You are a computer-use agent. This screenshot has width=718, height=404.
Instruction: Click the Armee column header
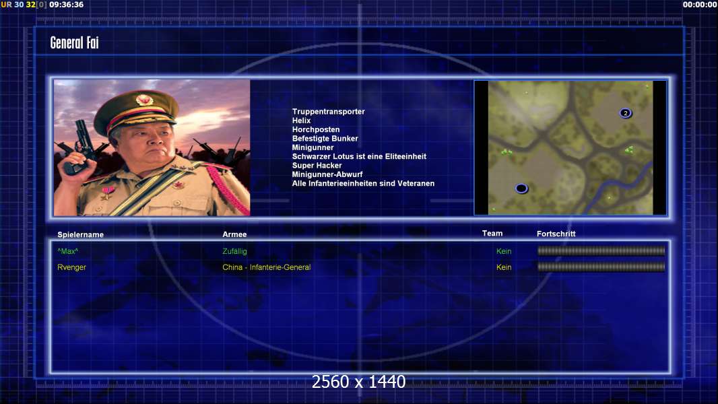pyautogui.click(x=234, y=234)
